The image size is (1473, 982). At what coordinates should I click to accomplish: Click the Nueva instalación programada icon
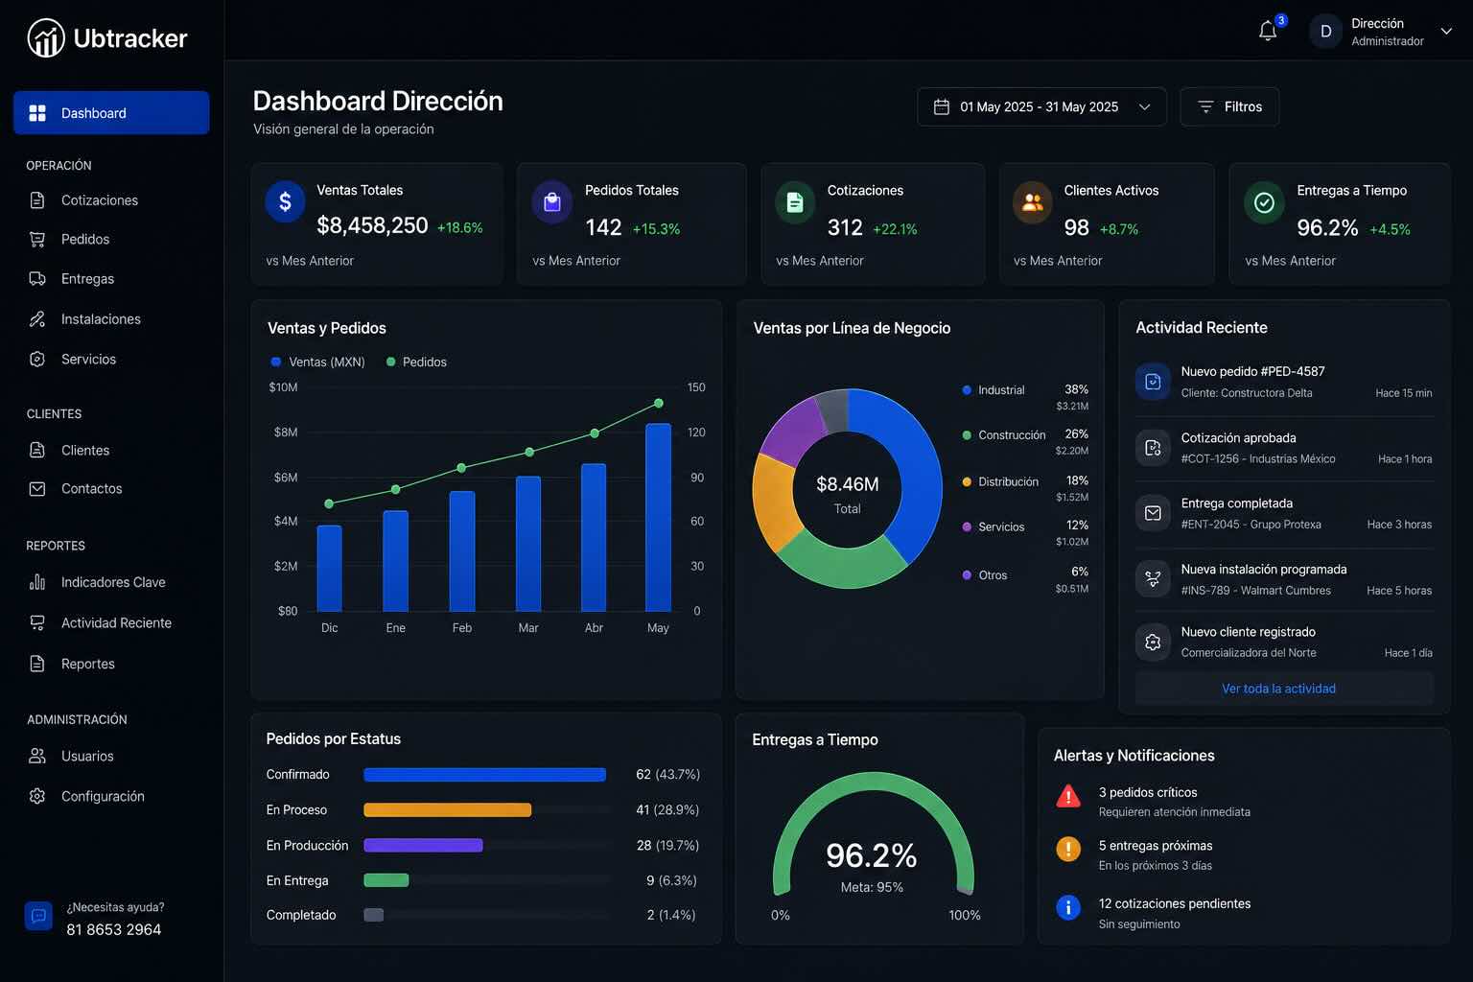click(x=1153, y=579)
